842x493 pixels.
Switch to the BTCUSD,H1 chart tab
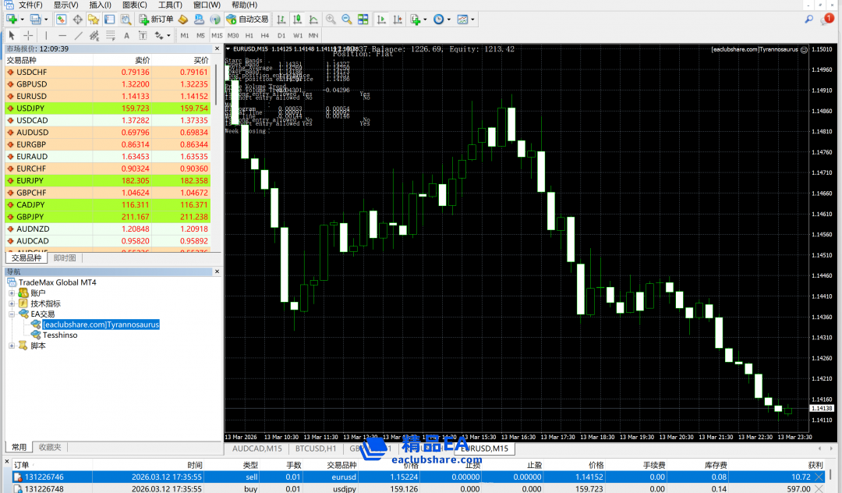[313, 449]
